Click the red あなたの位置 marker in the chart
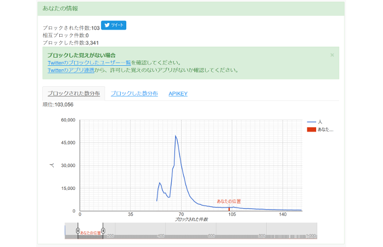This screenshot has height=247, width=383. (x=229, y=209)
